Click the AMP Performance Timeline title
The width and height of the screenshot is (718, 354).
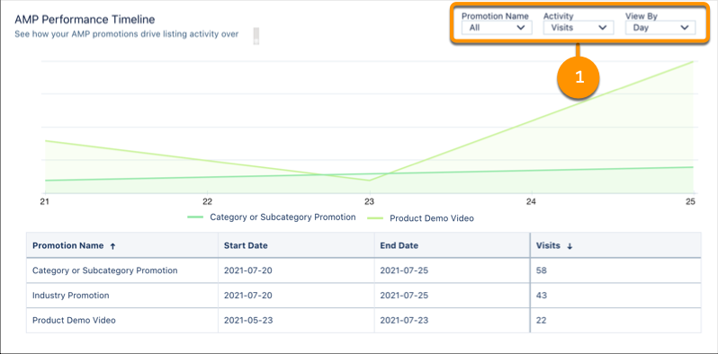click(85, 19)
